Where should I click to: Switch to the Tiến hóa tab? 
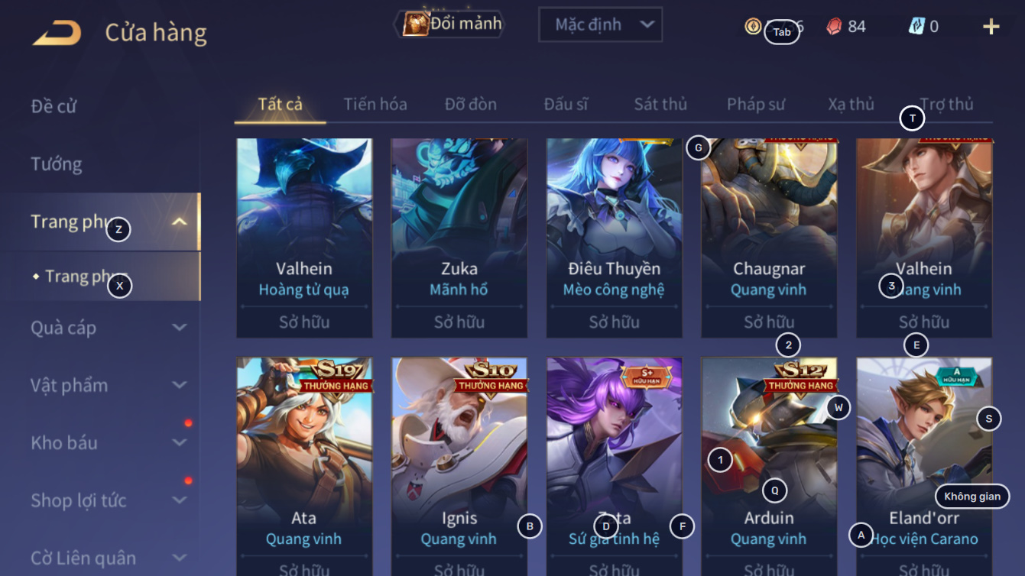375,104
